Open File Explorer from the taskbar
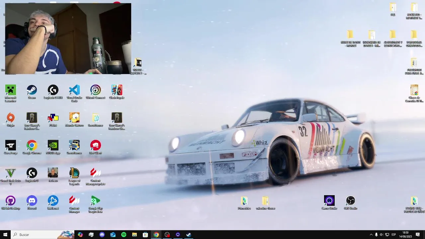This screenshot has width=425, height=239. [134, 235]
